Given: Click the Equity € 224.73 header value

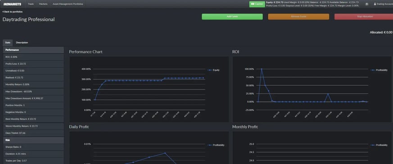Looking at the screenshot, I should pyautogui.click(x=274, y=2).
